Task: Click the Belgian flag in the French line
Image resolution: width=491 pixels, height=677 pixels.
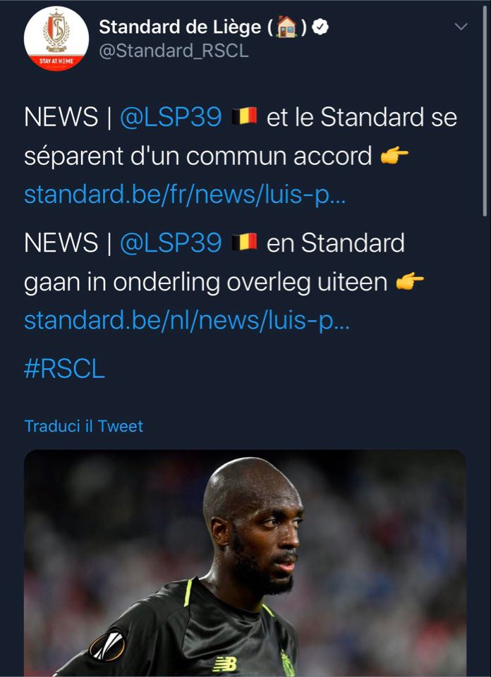Action: tap(244, 116)
